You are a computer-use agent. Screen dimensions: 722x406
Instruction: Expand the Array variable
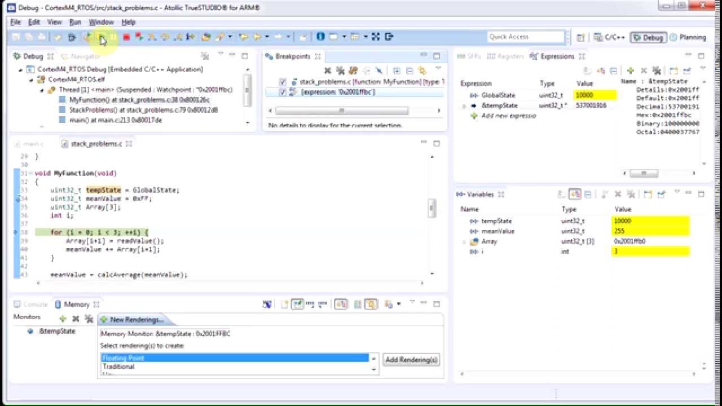pos(464,241)
